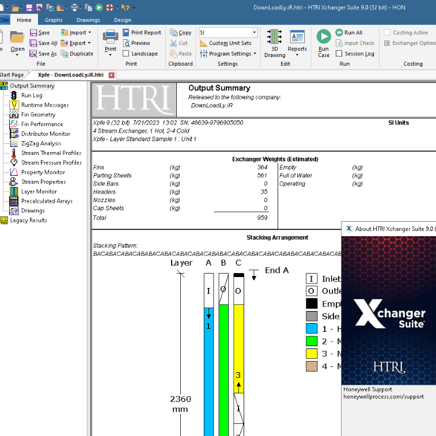Open Custom Unit Sets
Viewport: 436px width, 436px height.
[226, 43]
